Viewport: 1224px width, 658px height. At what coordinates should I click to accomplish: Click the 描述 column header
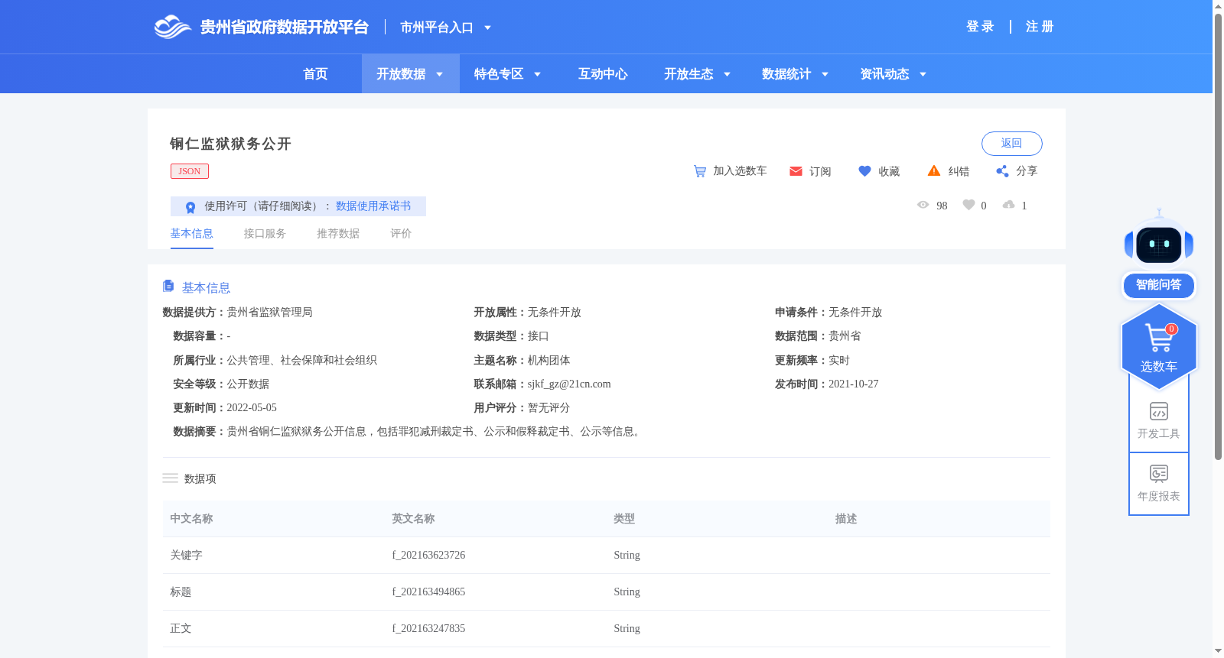point(846,519)
